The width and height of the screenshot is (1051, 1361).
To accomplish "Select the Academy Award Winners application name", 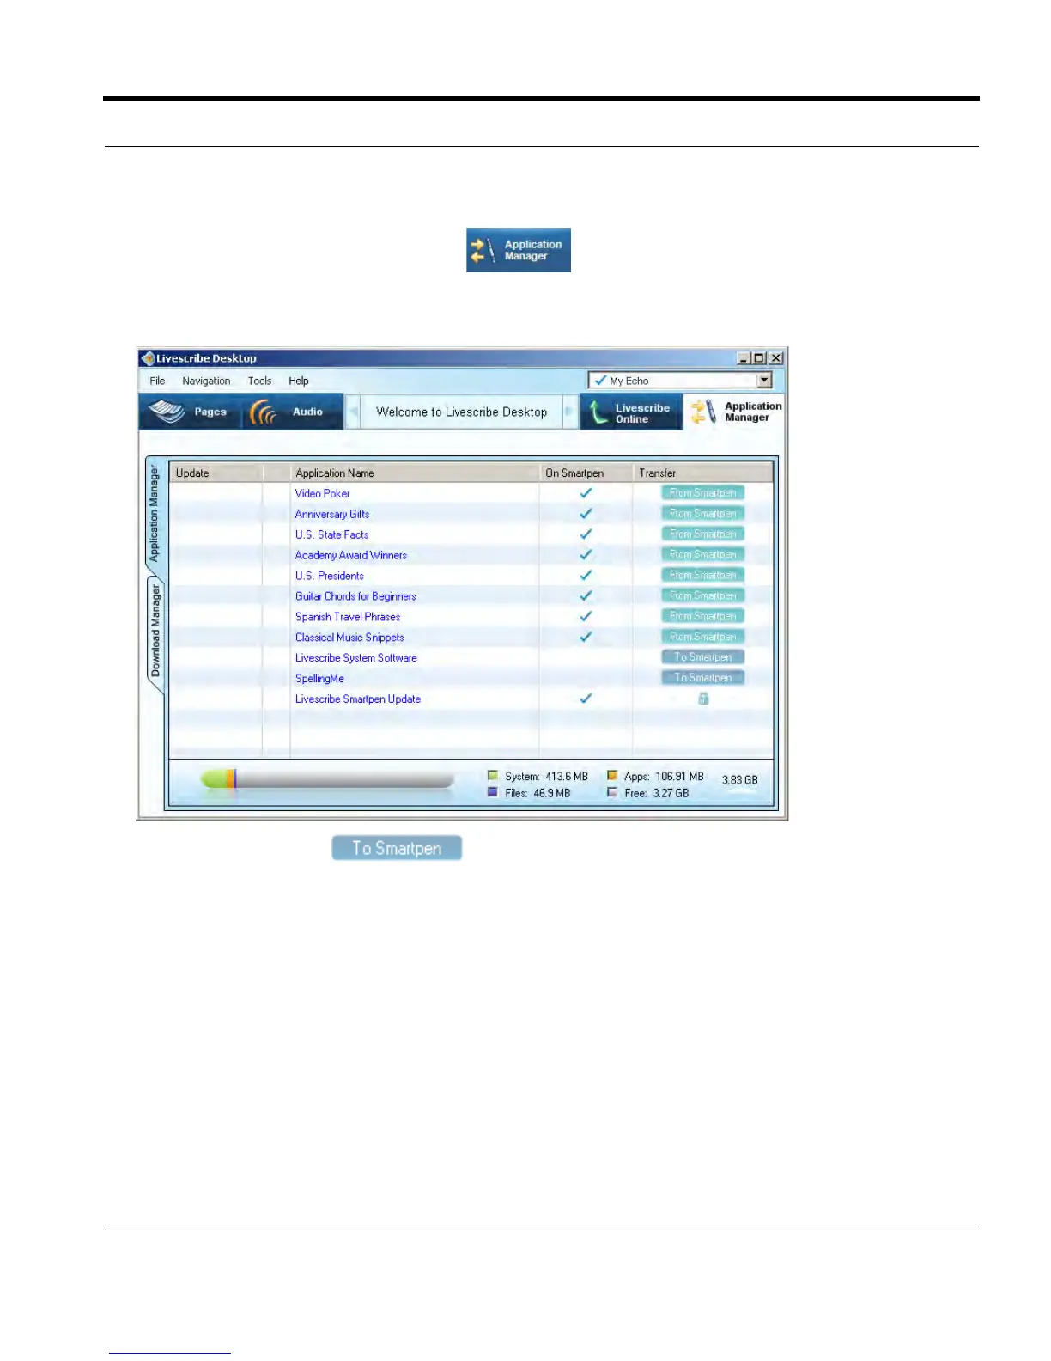I will click(x=351, y=555).
